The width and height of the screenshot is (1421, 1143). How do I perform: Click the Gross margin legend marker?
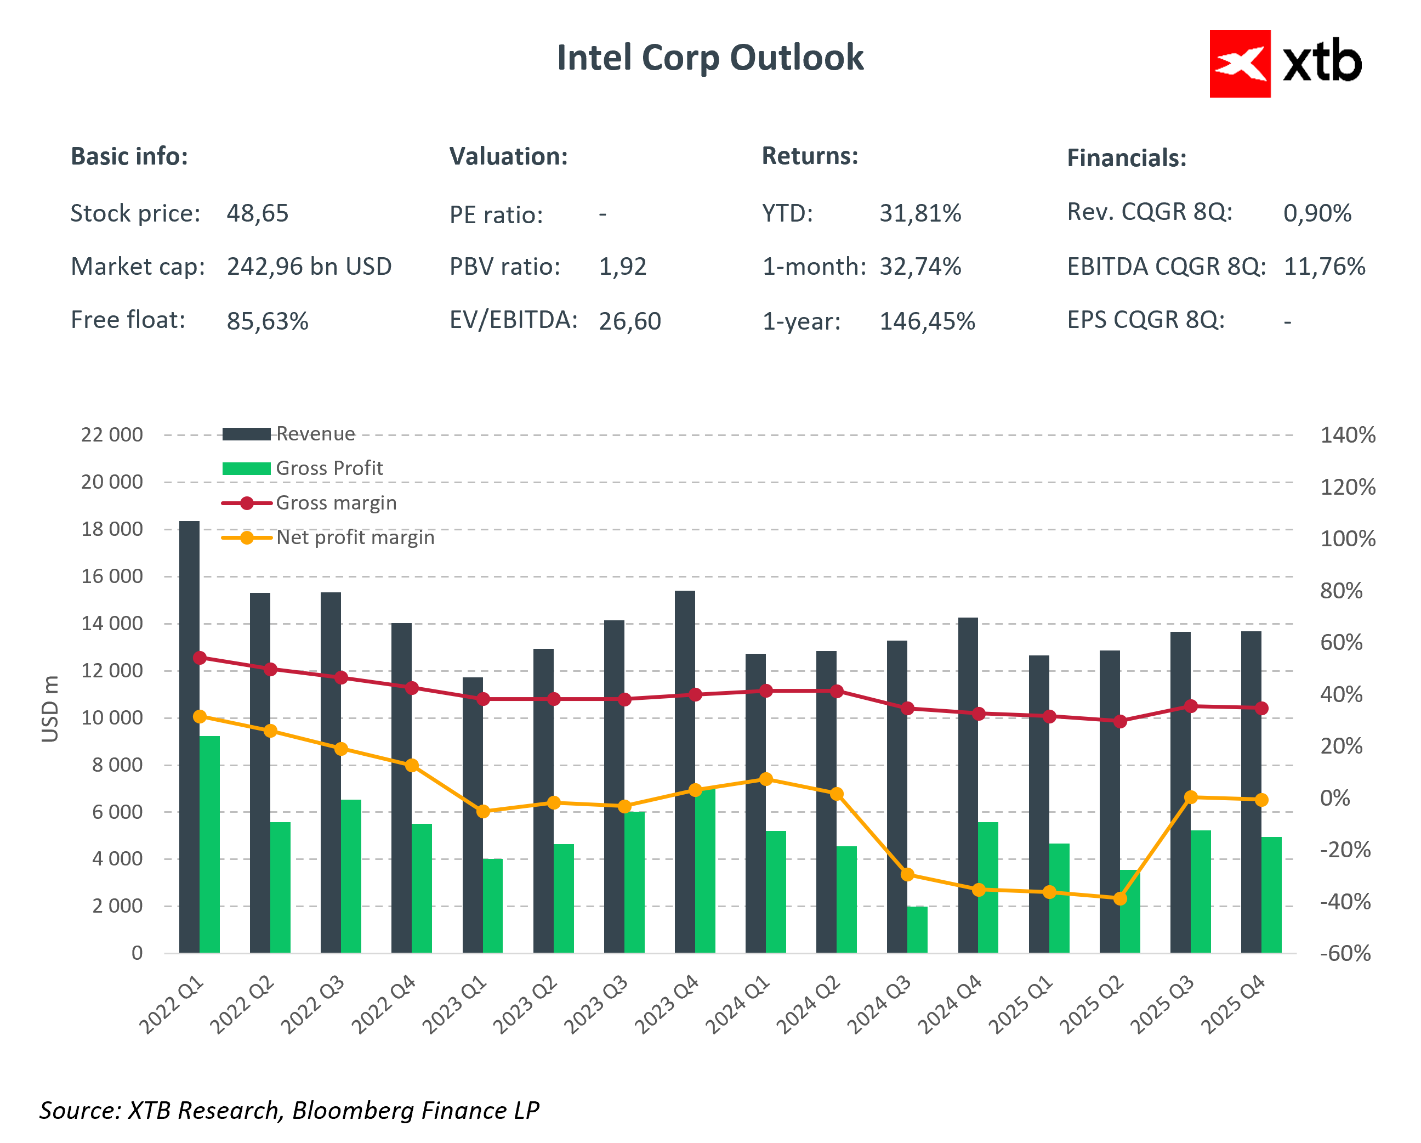(247, 503)
